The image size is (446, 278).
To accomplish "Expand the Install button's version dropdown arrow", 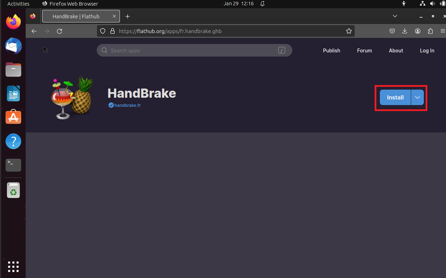I will click(x=417, y=97).
